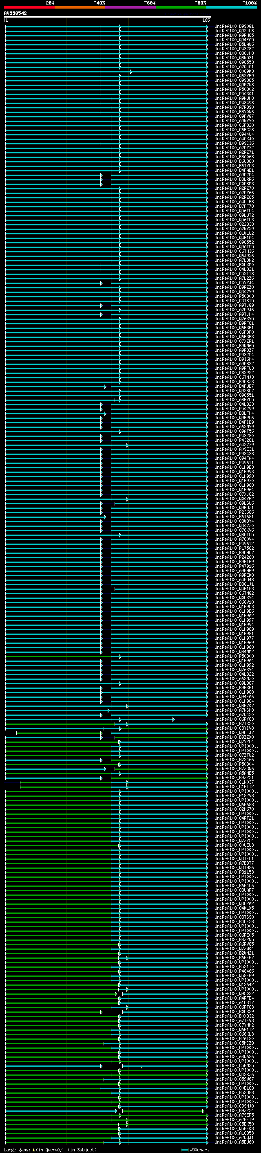Select the UniRef100_A2PZ72 label
The height and width of the screenshot is (1153, 261).
pos(234,148)
